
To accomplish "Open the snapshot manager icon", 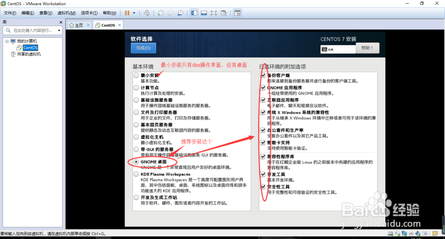I will click(x=180, y=13).
